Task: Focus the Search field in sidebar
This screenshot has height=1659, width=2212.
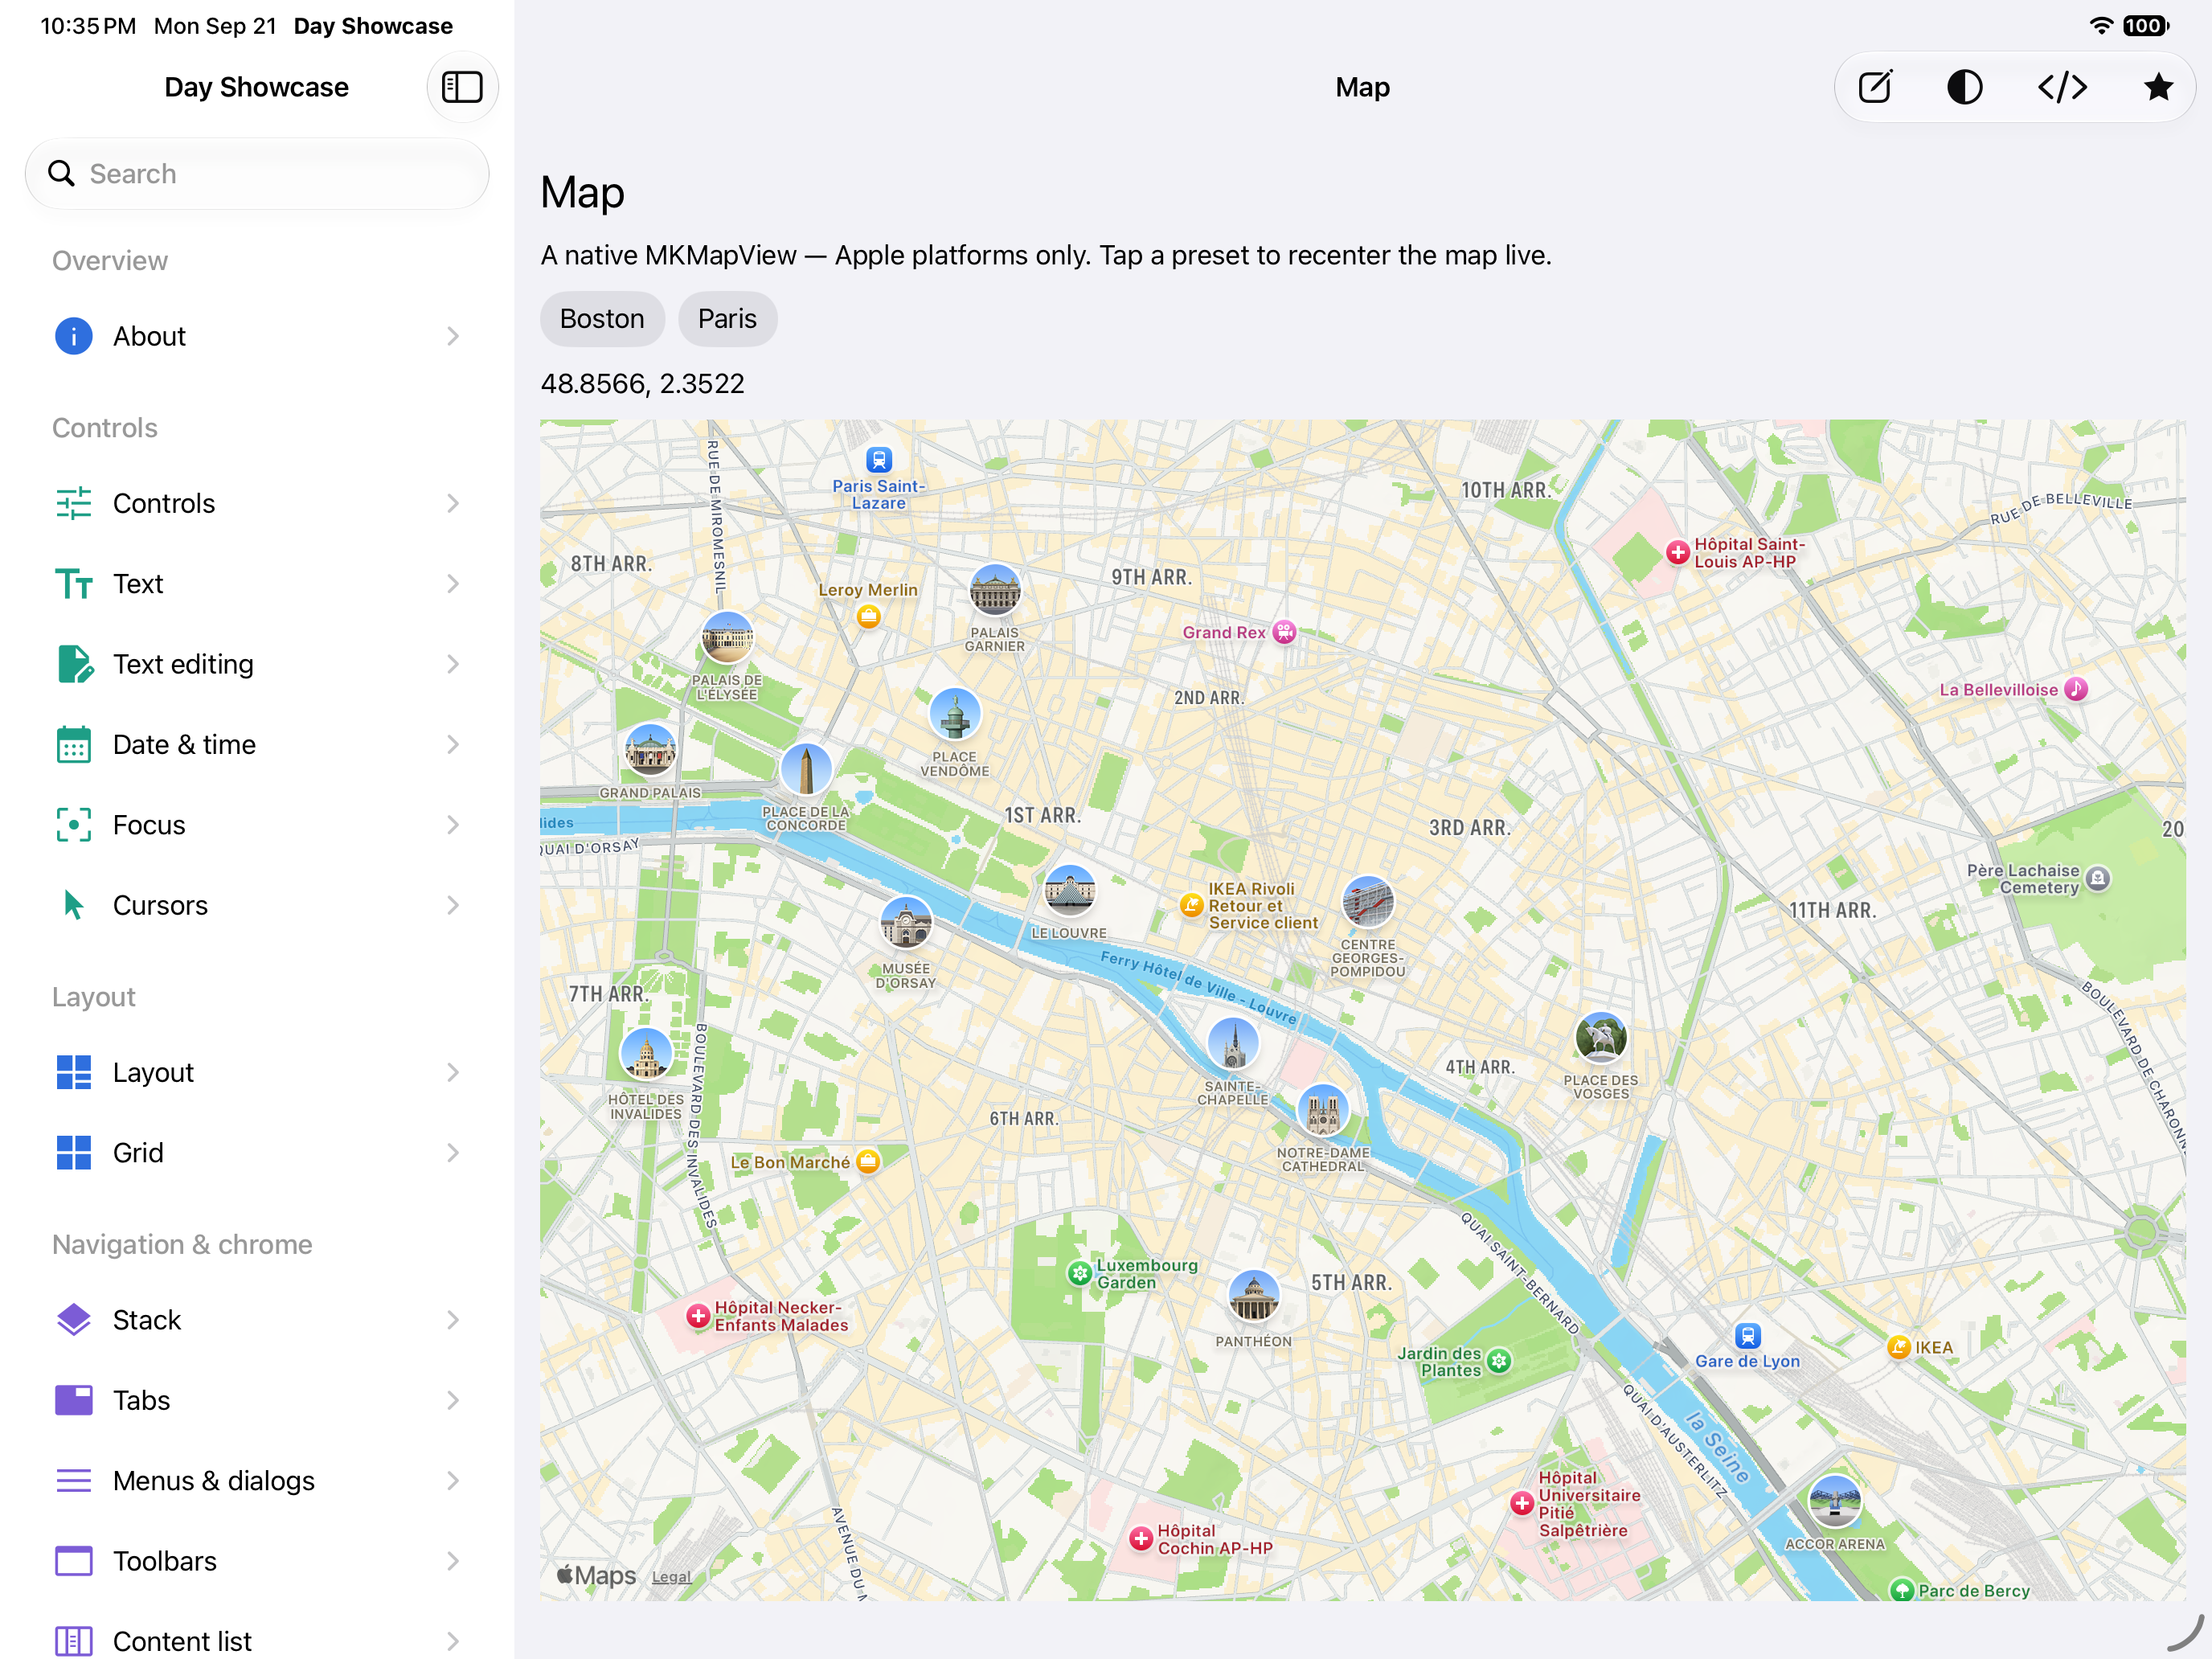Action: [257, 174]
